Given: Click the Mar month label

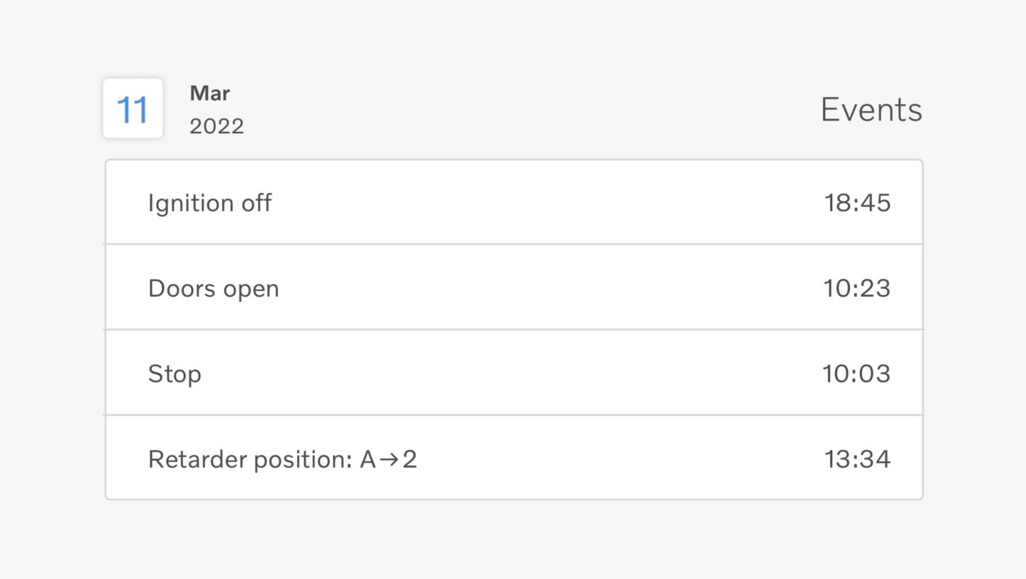Looking at the screenshot, I should tap(209, 93).
